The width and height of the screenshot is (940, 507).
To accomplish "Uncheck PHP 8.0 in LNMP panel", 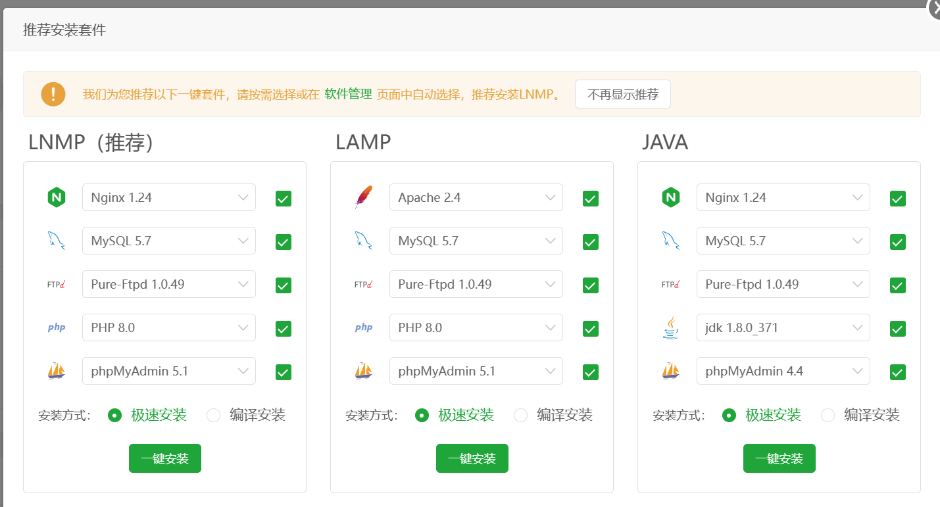I will click(284, 329).
